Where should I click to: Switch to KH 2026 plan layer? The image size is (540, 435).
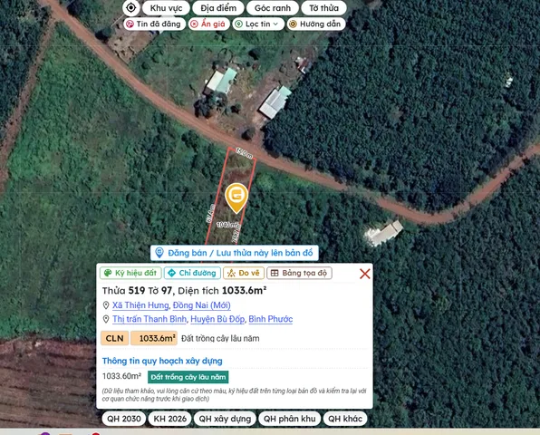pyautogui.click(x=169, y=419)
